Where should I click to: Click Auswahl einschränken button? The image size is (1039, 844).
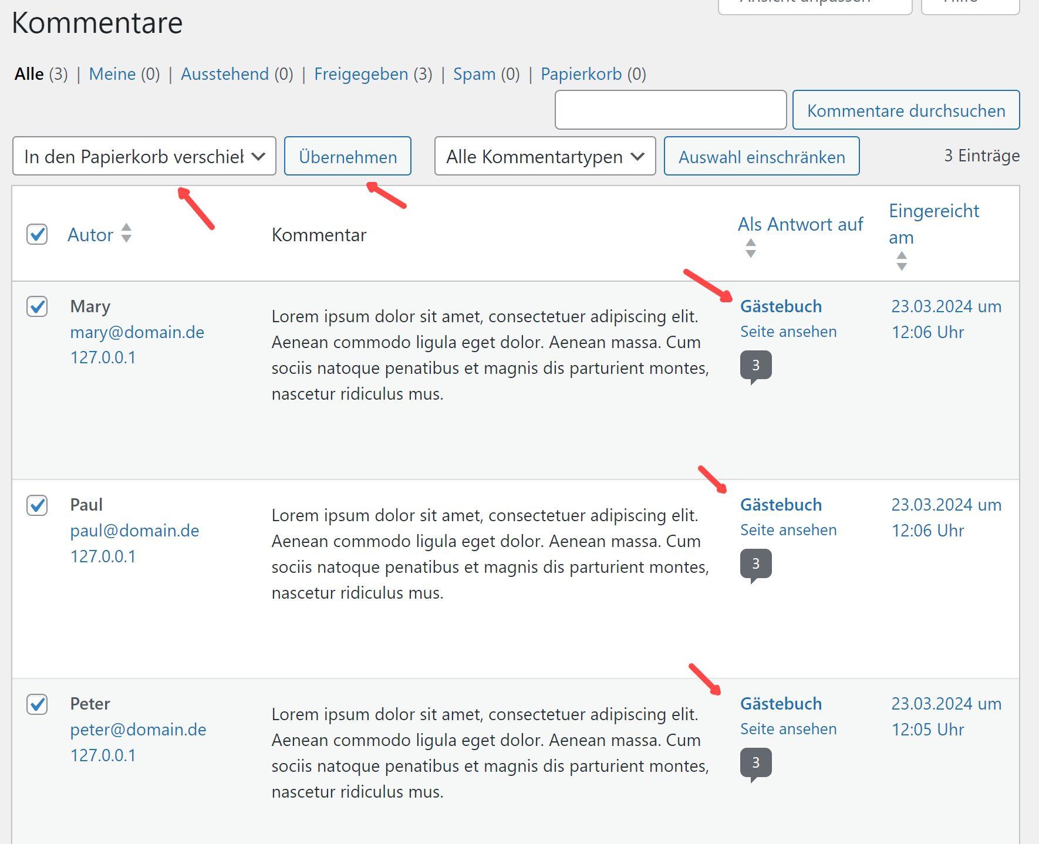[761, 157]
